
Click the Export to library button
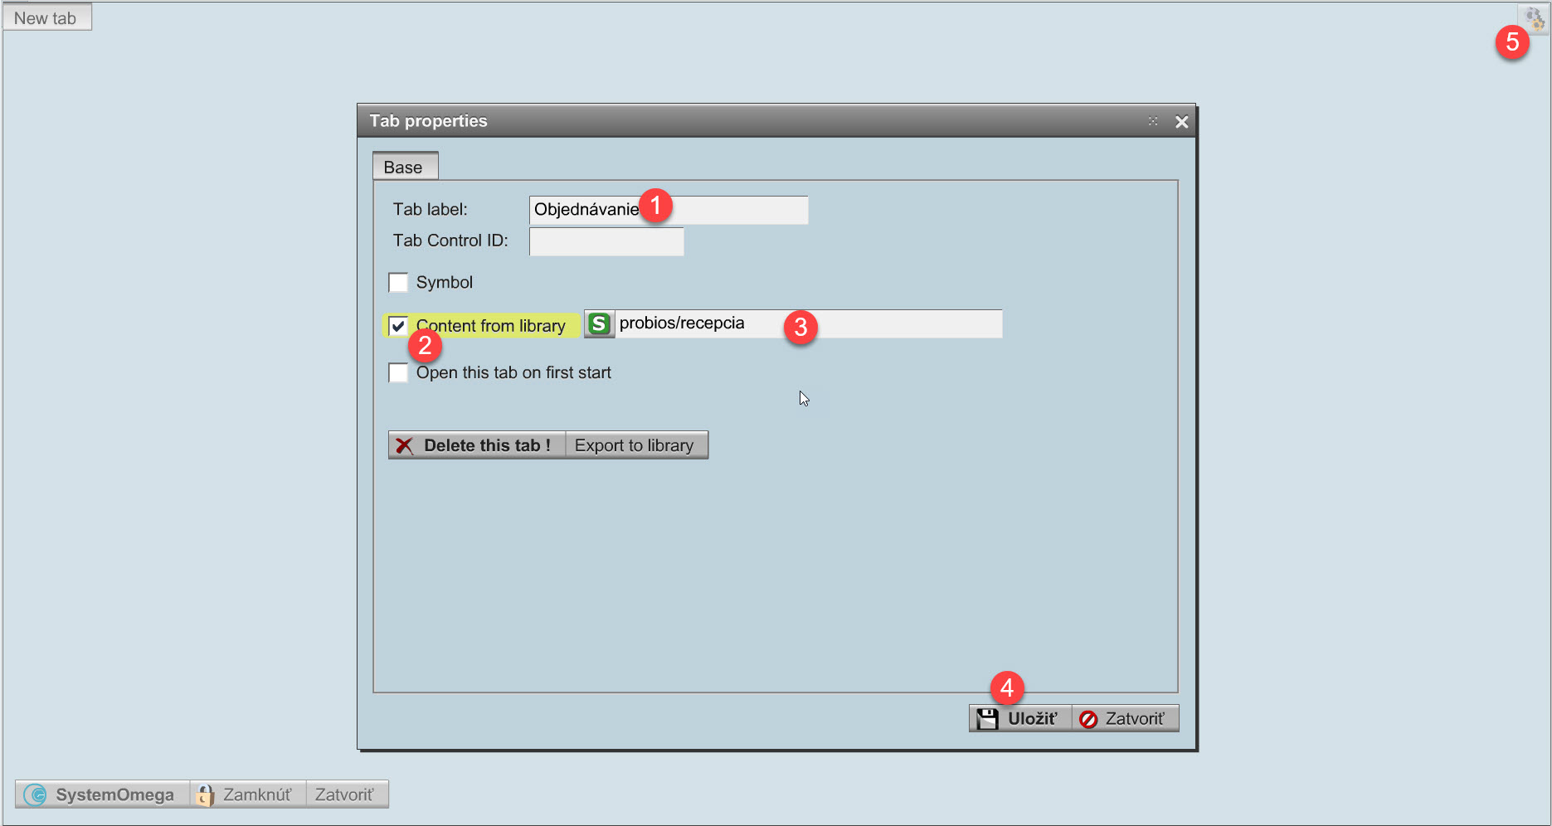click(x=635, y=445)
